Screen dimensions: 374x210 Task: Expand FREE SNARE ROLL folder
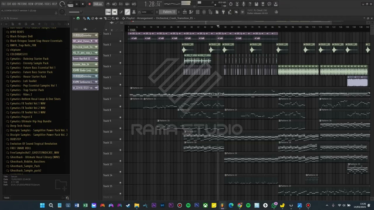click(x=20, y=148)
